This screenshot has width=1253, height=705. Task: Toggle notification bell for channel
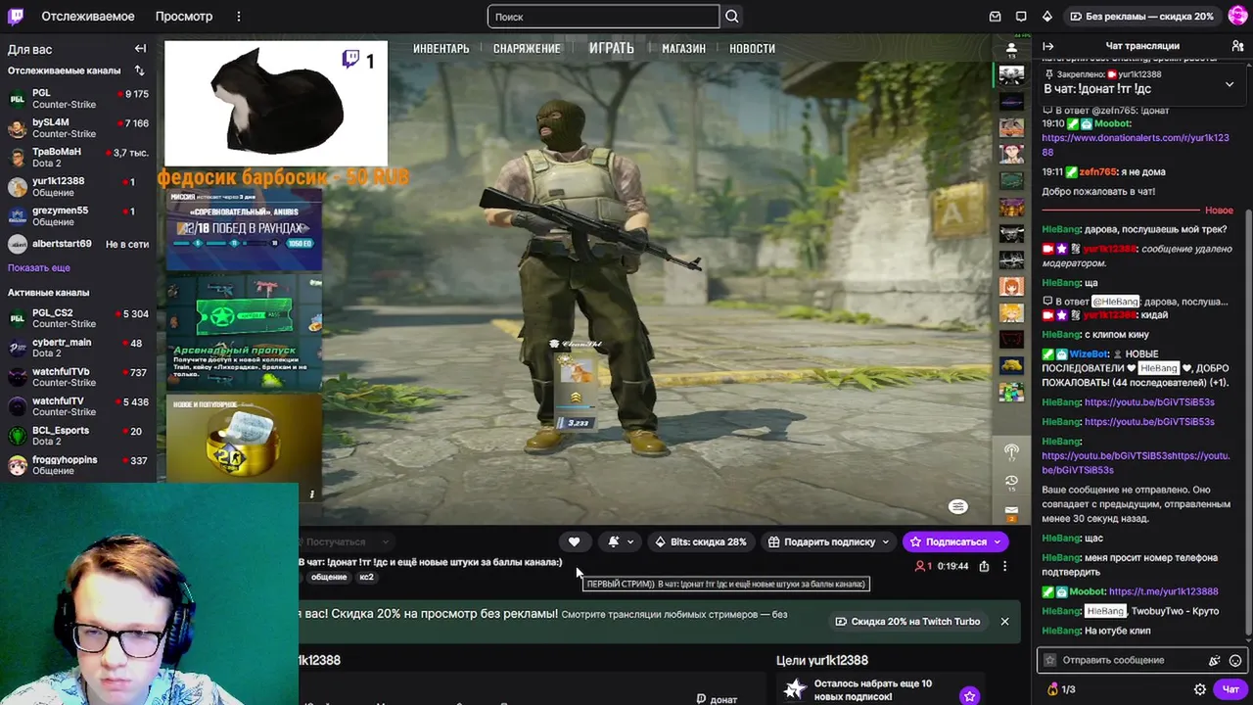[x=614, y=541]
